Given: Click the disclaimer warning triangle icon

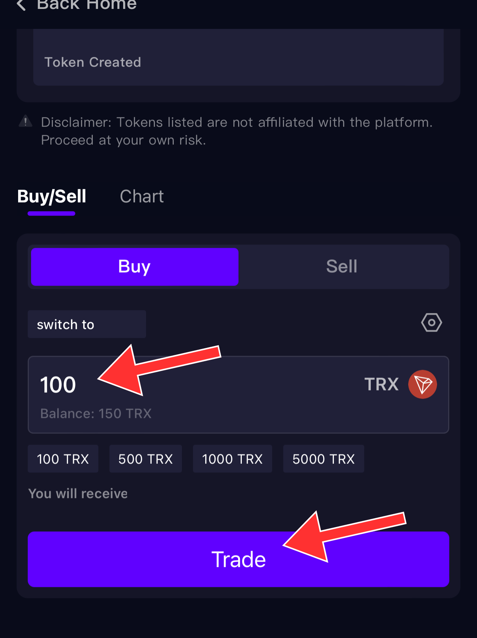Looking at the screenshot, I should tap(26, 122).
